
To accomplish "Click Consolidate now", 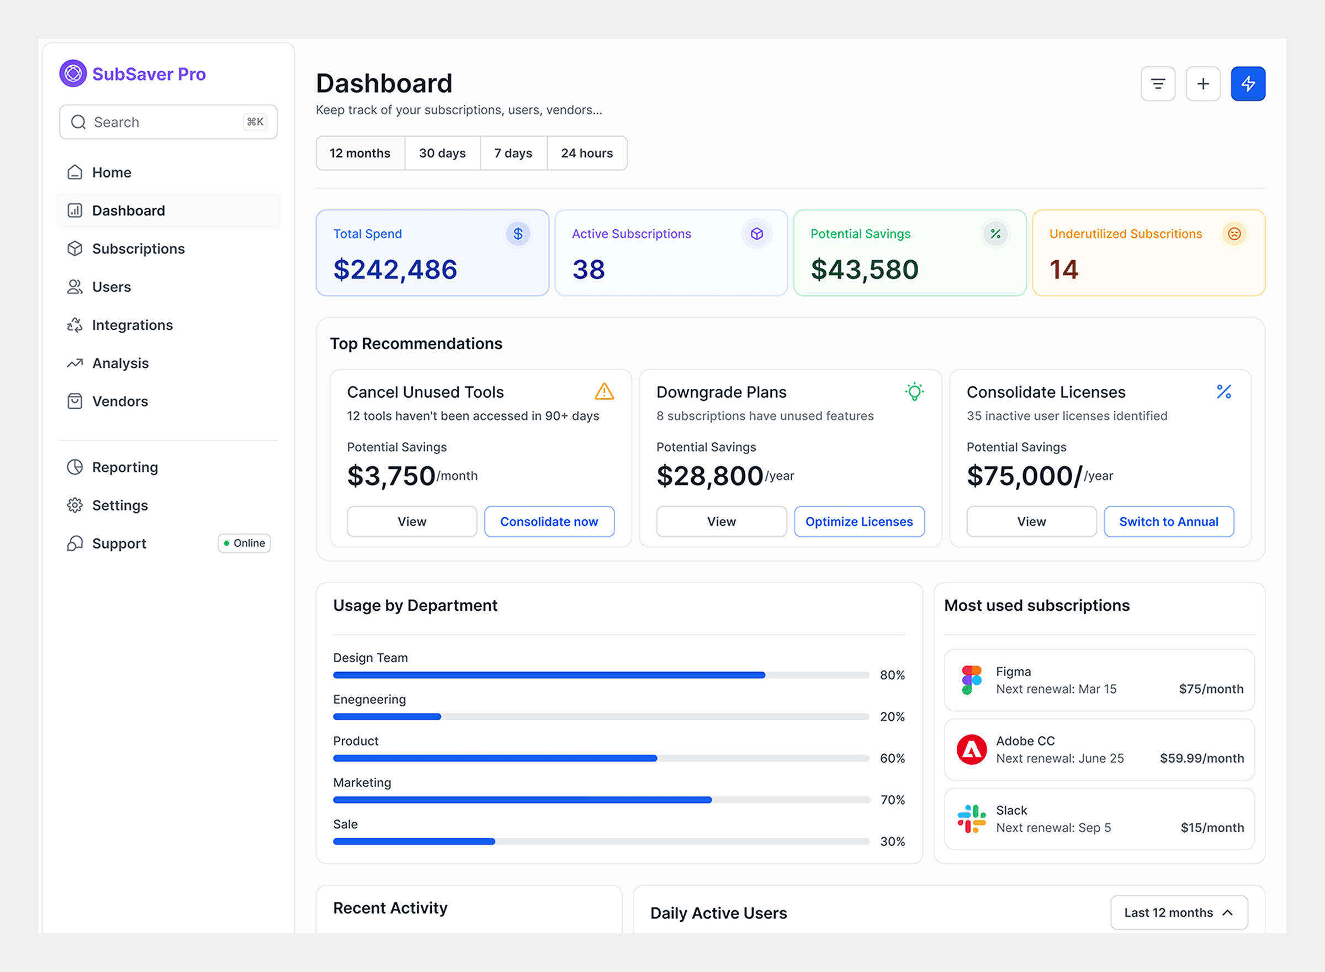I will (x=549, y=521).
